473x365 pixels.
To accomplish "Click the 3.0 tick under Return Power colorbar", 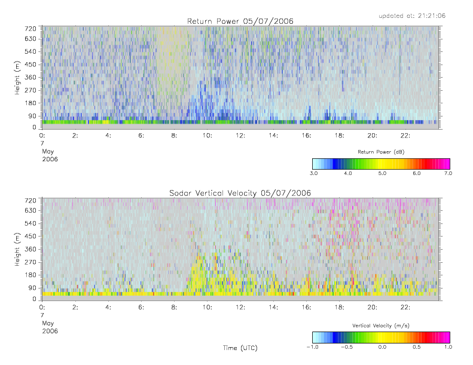I will coord(314,173).
